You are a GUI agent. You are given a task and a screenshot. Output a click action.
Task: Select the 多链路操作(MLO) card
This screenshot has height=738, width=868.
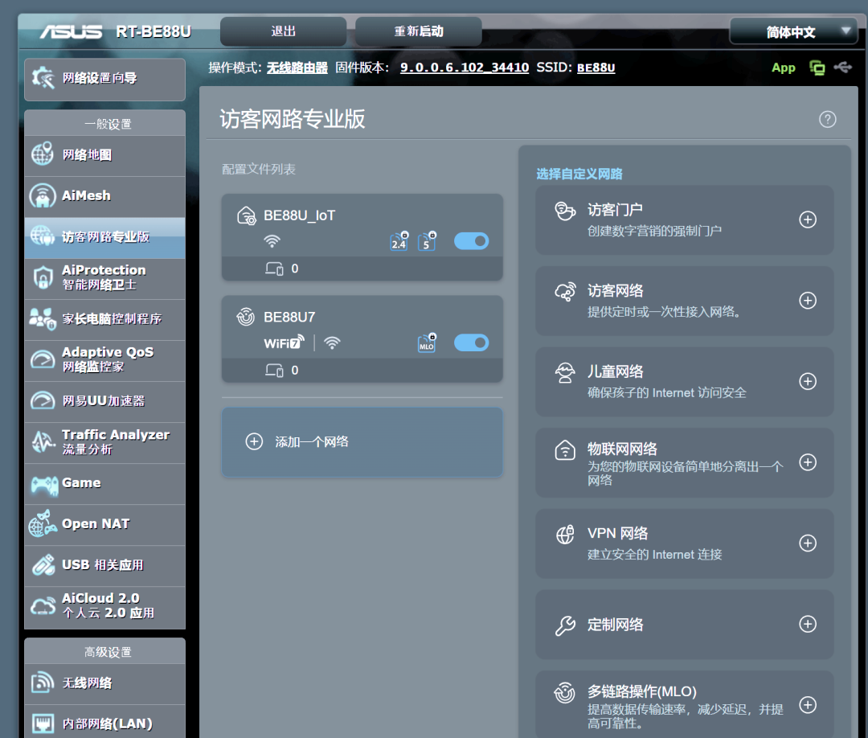coord(684,704)
